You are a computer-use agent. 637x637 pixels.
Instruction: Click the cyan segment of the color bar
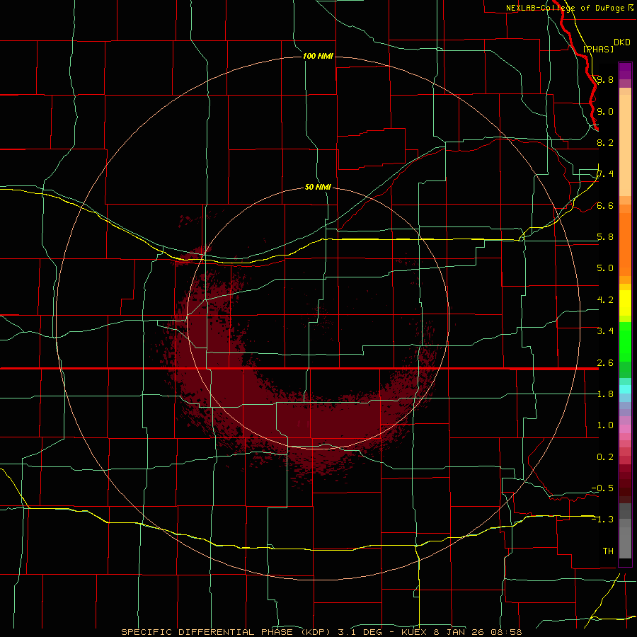[625, 389]
